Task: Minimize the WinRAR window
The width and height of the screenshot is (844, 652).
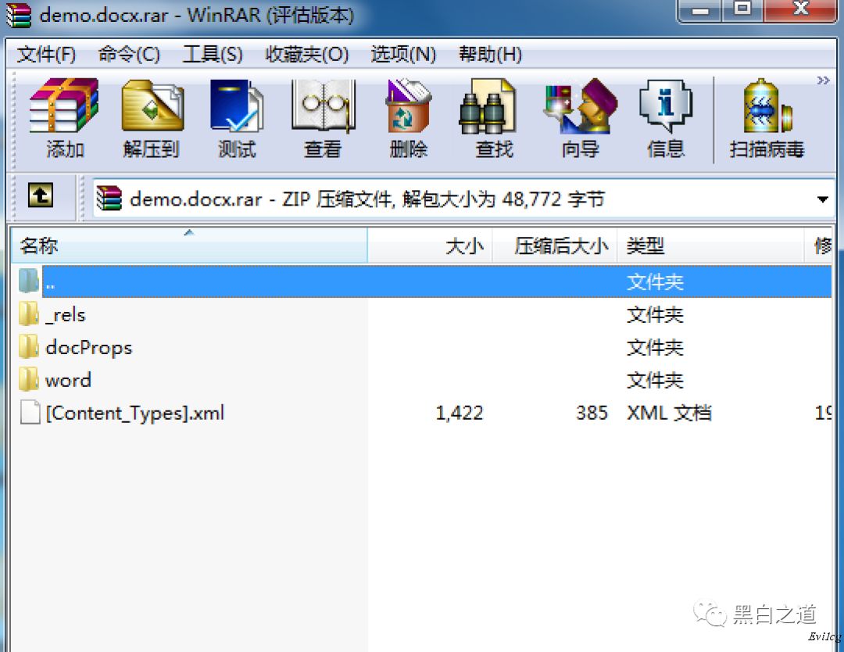Action: (x=699, y=10)
